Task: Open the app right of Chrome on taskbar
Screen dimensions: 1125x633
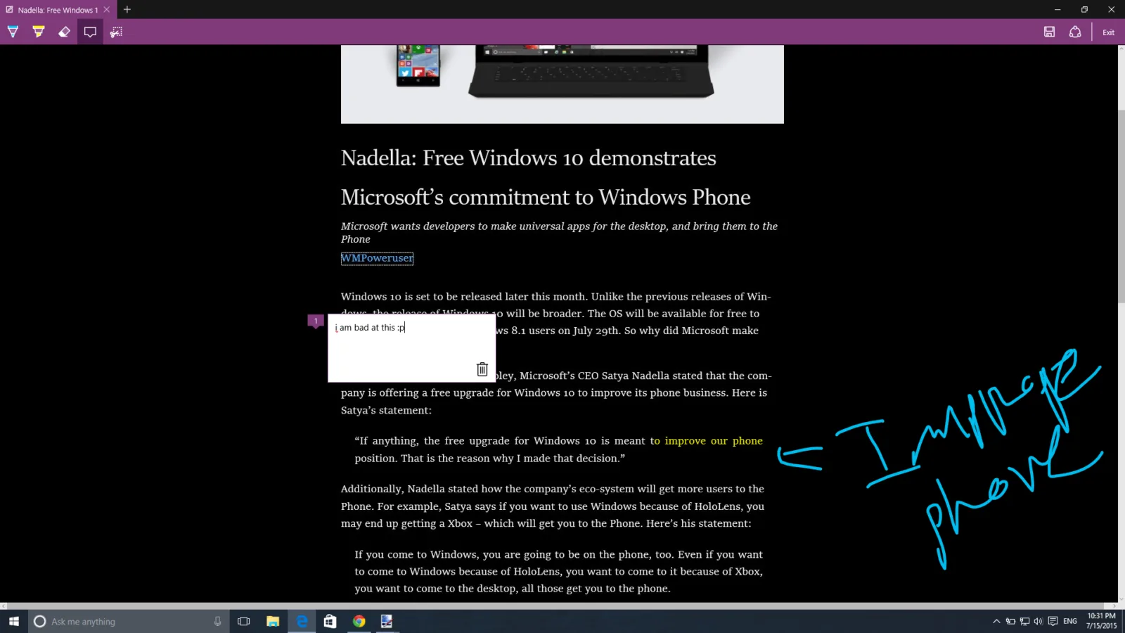Action: click(x=387, y=621)
